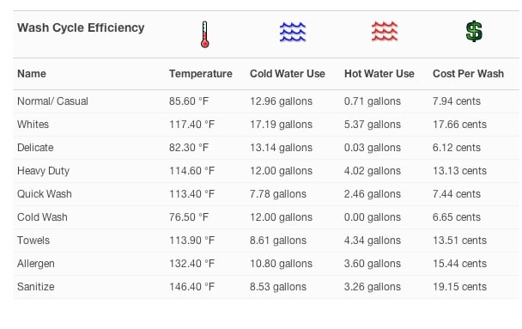Click the Hot Water Use column header
The width and height of the screenshot is (522, 329).
(x=379, y=74)
